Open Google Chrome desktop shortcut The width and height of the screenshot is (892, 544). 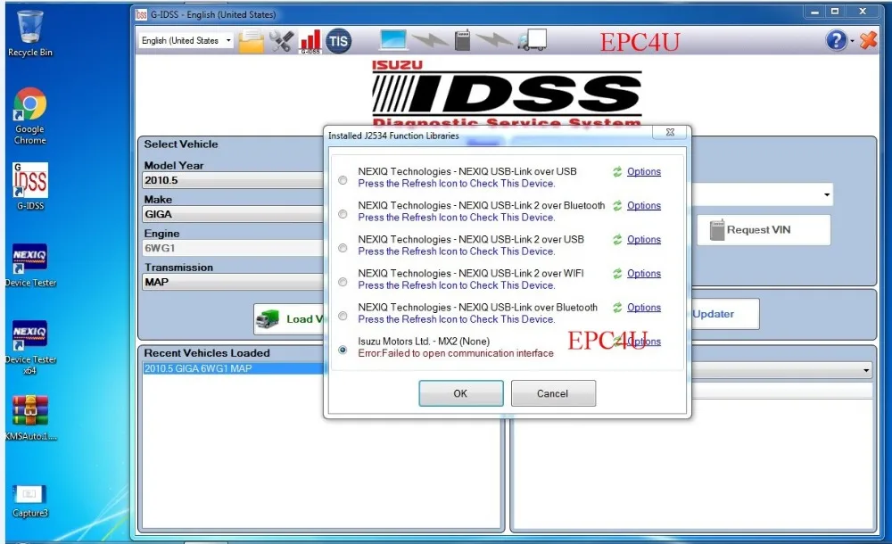pyautogui.click(x=30, y=116)
